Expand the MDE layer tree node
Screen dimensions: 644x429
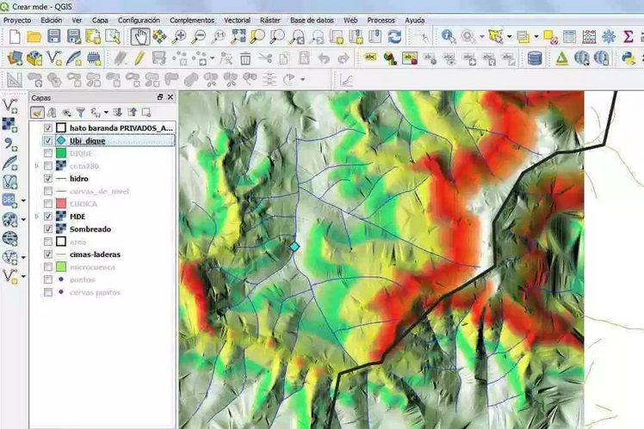tap(36, 217)
